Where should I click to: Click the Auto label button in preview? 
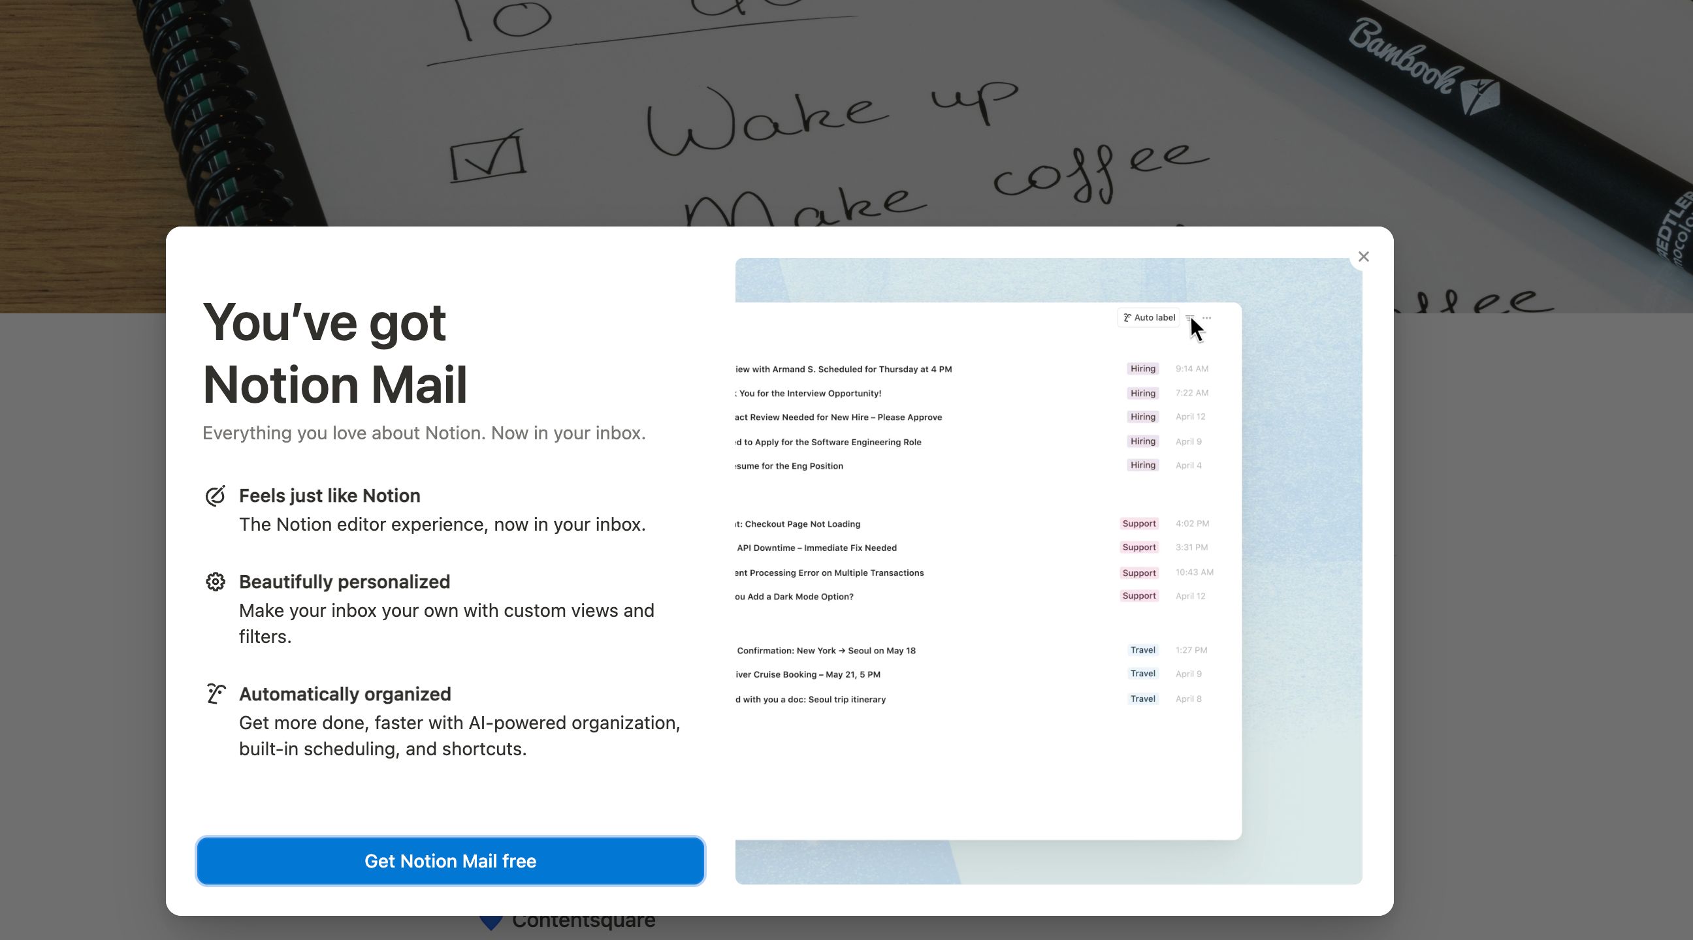1148,318
